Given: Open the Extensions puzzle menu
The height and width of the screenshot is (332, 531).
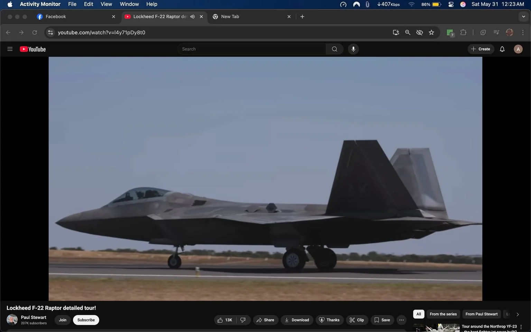Looking at the screenshot, I should point(463,33).
